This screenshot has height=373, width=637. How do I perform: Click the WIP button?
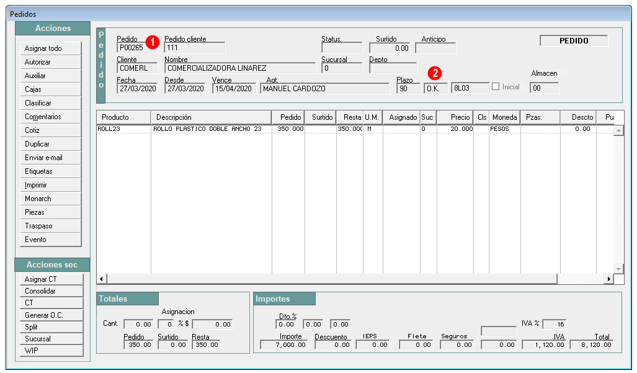point(51,350)
